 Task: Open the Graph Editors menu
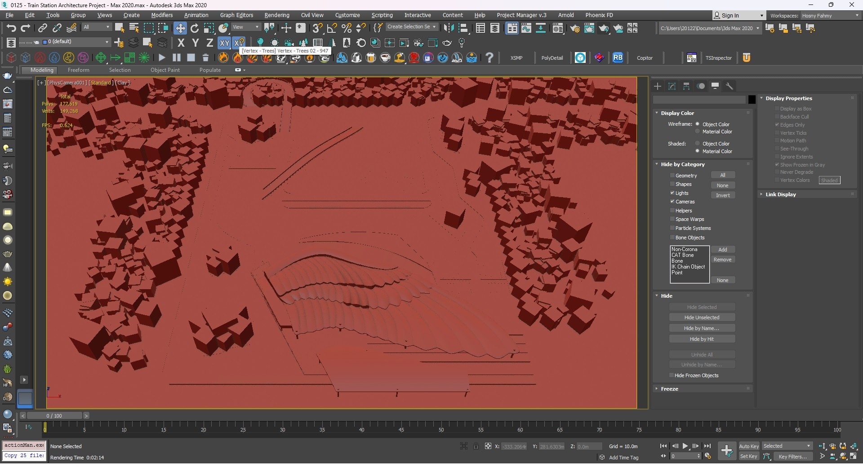(237, 15)
